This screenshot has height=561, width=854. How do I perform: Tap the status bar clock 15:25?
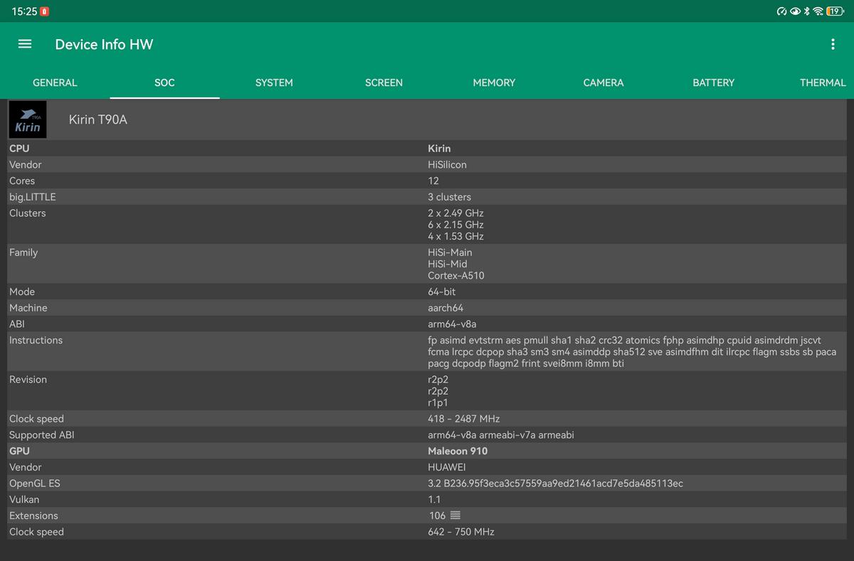[24, 11]
